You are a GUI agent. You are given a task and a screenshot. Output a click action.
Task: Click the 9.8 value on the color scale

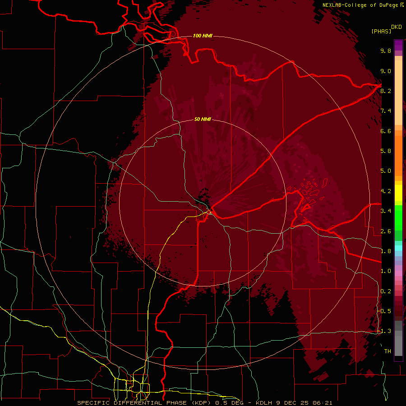[386, 51]
